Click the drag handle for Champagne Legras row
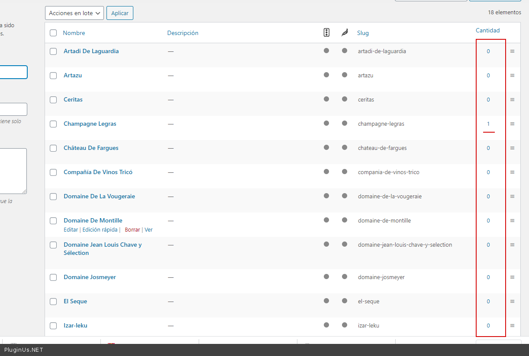Screen dimensions: 529x356 coord(512,124)
